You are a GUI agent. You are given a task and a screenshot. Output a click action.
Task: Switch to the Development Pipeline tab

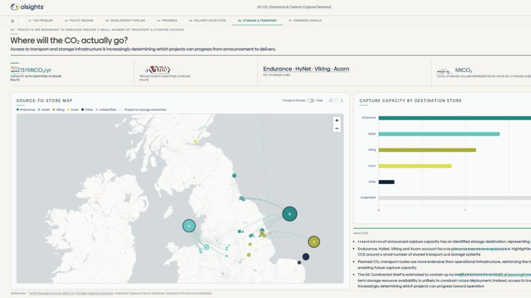125,21
